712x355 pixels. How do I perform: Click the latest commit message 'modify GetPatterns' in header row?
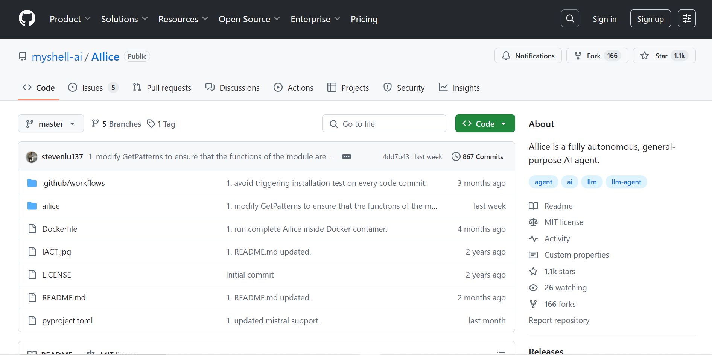(x=211, y=157)
